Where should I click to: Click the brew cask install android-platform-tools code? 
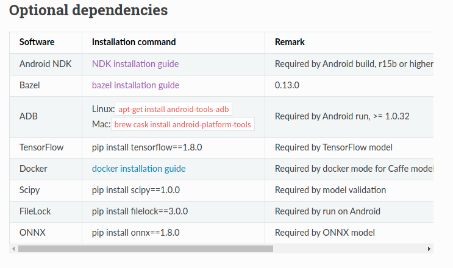(182, 124)
